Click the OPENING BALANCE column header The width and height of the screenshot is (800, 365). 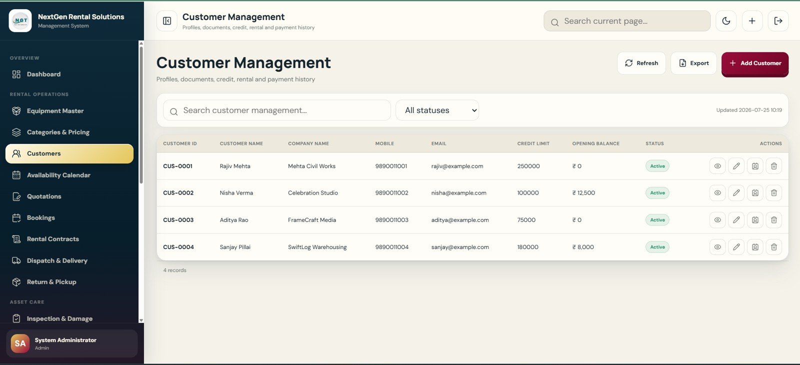[x=596, y=143]
